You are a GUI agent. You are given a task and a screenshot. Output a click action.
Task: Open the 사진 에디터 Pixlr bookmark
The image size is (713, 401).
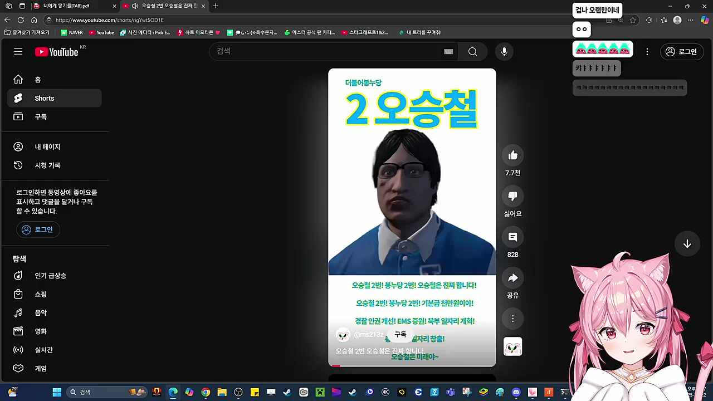coord(145,32)
